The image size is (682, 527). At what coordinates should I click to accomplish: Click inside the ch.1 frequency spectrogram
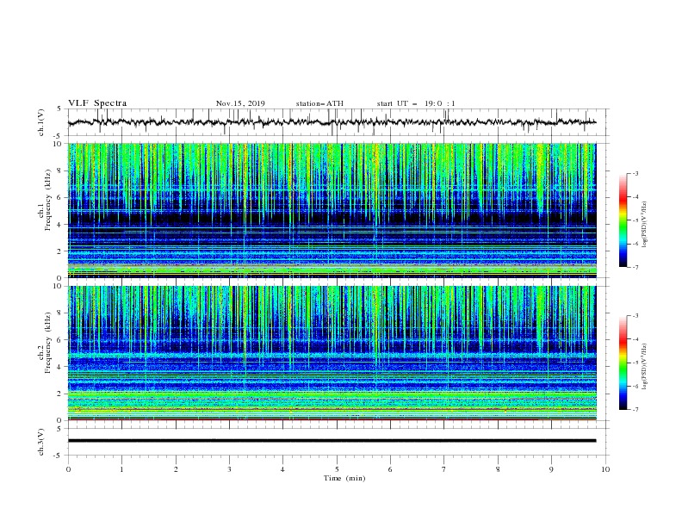332,210
